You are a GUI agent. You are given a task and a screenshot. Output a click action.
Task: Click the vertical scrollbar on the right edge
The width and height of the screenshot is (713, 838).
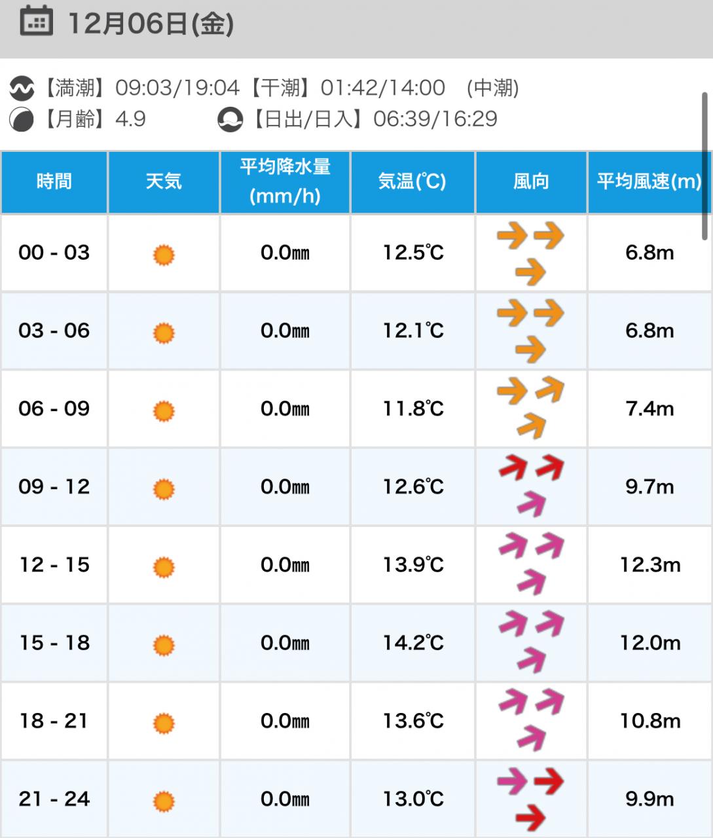[705, 167]
